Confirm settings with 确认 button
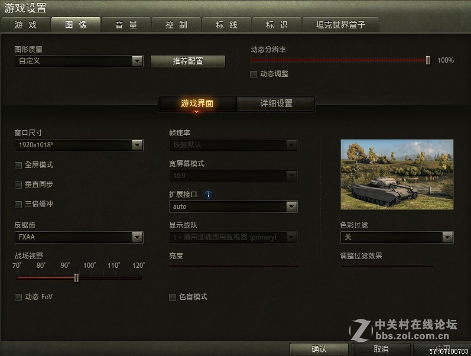 pos(319,349)
